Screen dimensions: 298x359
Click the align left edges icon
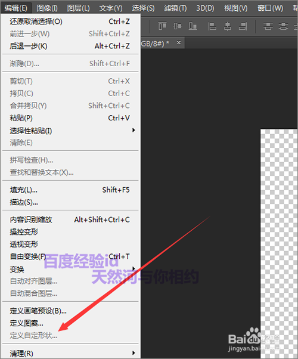pos(212,26)
